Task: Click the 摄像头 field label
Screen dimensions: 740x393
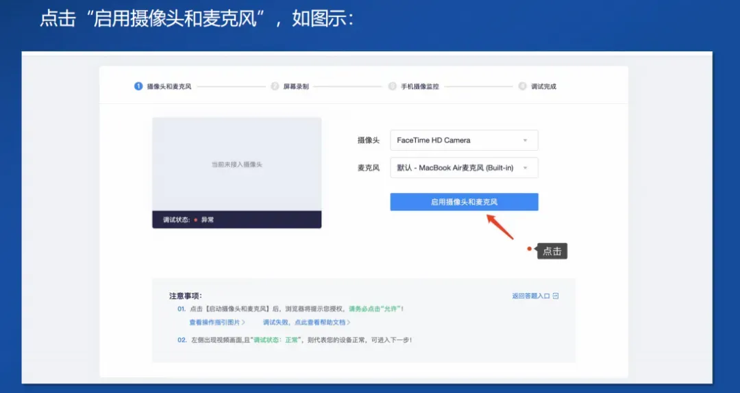Action: [x=368, y=140]
